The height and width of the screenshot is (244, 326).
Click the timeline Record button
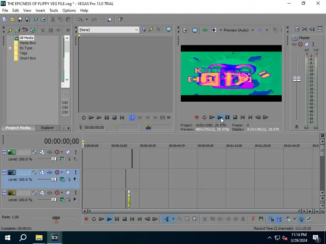pos(86,219)
